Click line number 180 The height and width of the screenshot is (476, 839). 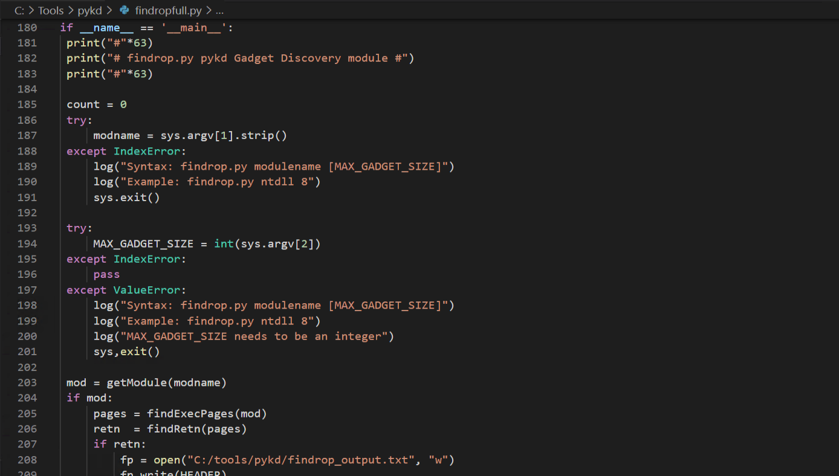tap(27, 28)
